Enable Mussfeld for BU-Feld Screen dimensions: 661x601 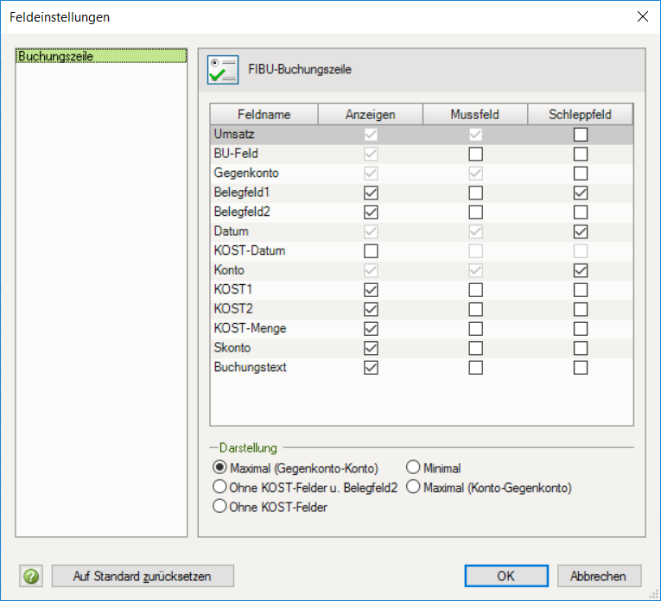pos(475,154)
